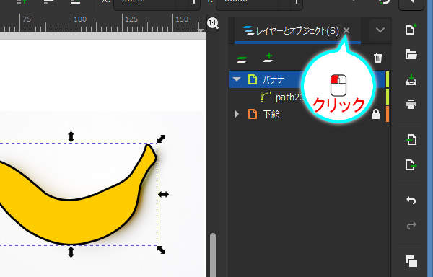The image size is (433, 277).
Task: Open a file using the folder icon
Action: pos(411,54)
